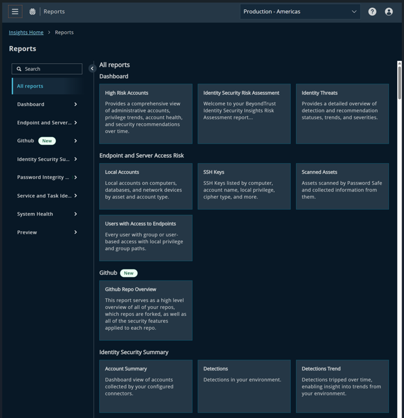Viewport: 404px width, 418px height.
Task: Expand the Identity Security Su... chevron
Action: 75,159
